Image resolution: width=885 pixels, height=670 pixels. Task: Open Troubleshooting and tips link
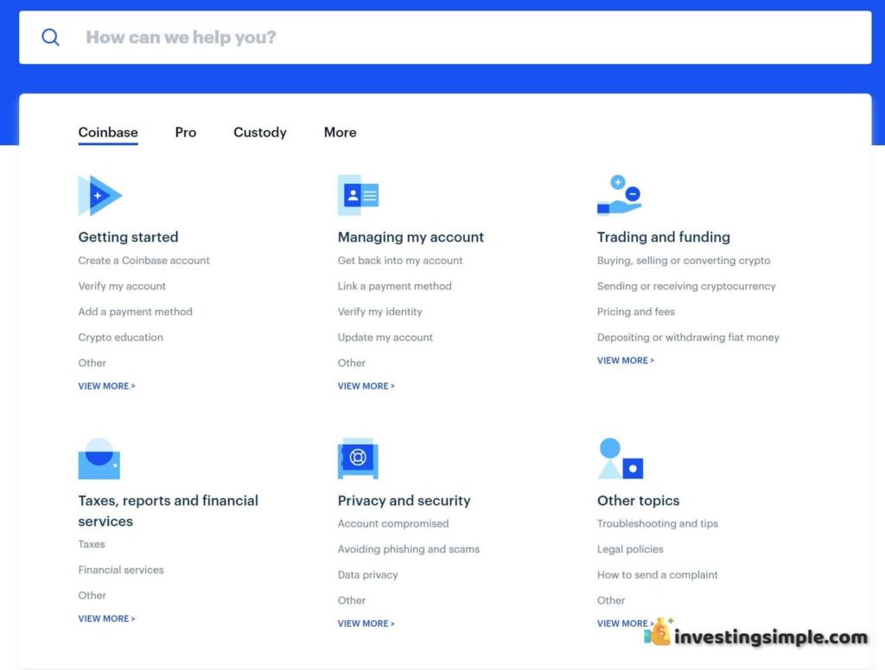[x=658, y=523]
